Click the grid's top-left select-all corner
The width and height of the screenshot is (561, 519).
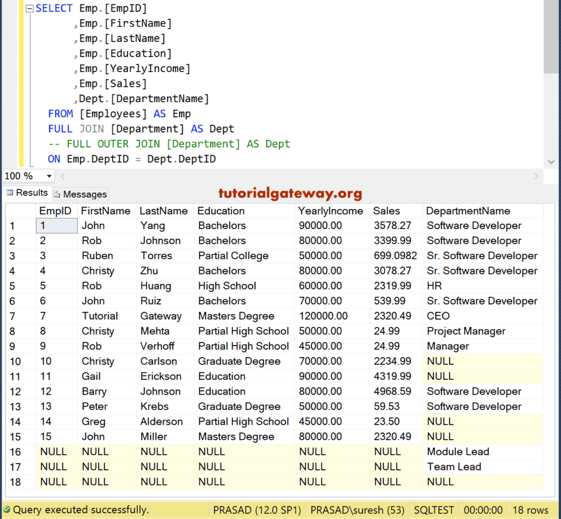20,211
